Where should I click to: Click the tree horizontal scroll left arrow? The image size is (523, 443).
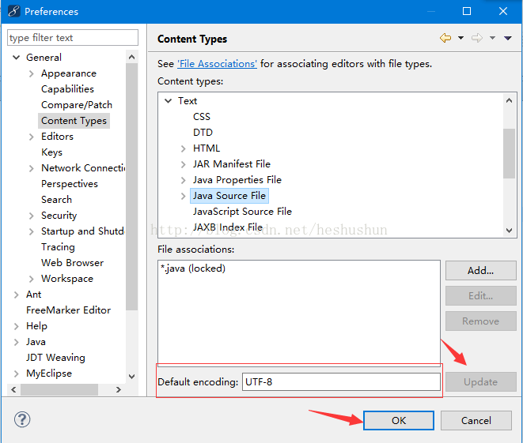coord(13,389)
